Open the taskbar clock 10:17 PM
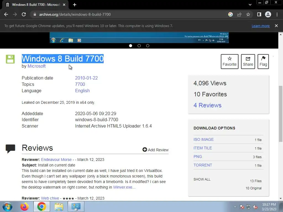Screen dimensions: 283x212 pos(269,207)
